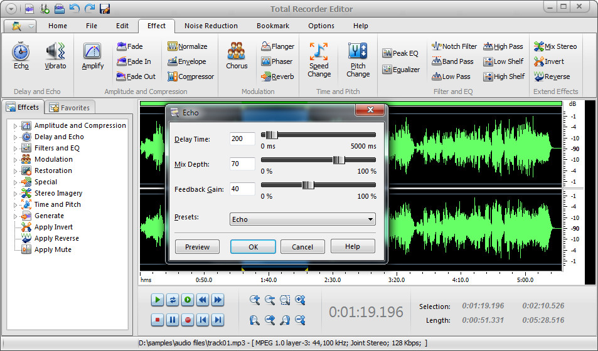Open Speed Change tool
The image size is (598, 351).
[319, 60]
